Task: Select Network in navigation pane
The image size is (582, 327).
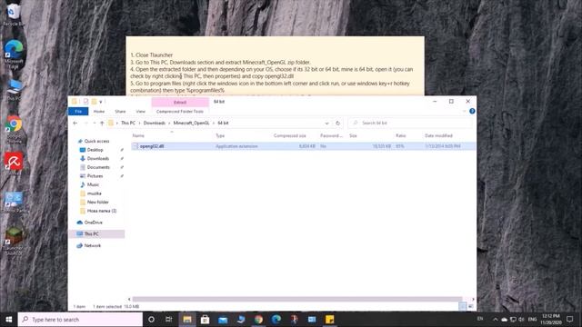Action: [93, 245]
